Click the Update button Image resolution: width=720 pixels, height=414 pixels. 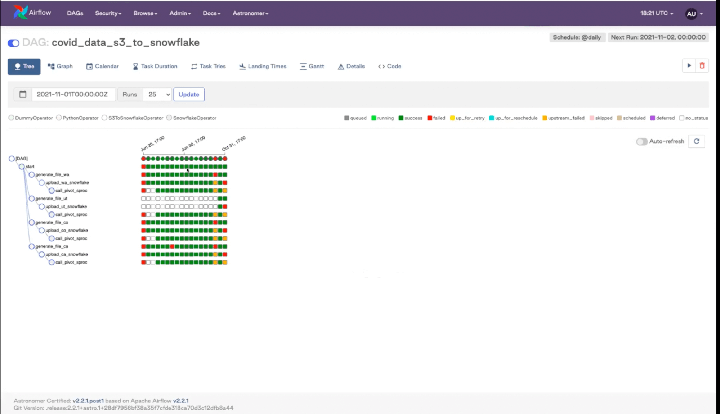[x=189, y=94]
